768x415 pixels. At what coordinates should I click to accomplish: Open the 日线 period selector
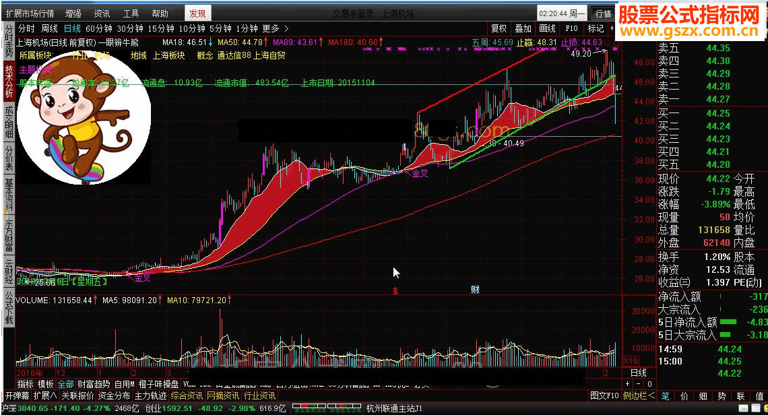(x=639, y=373)
